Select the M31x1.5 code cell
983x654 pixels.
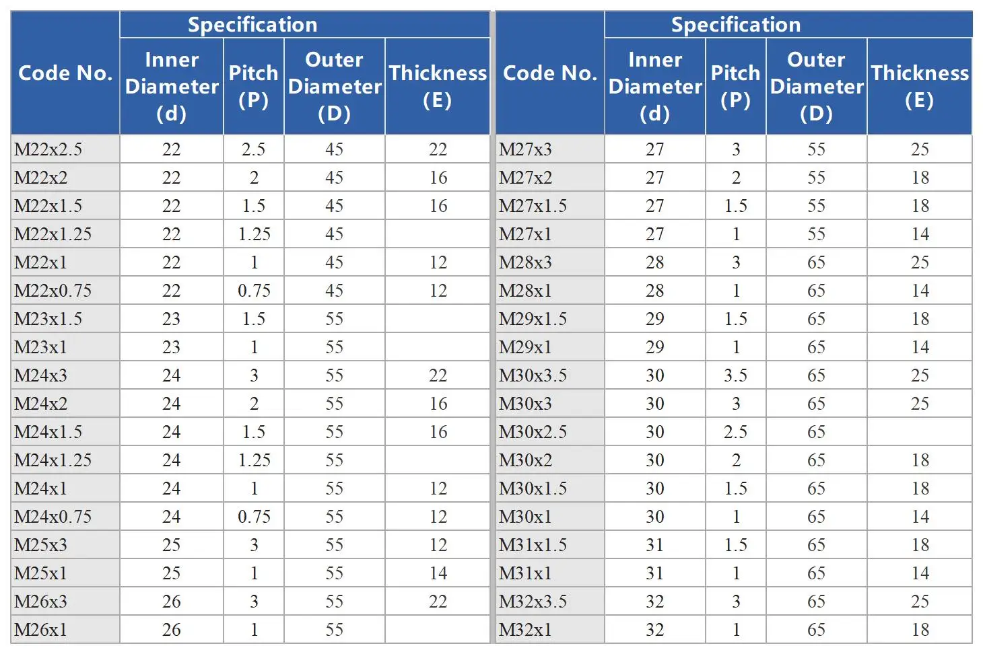point(550,545)
